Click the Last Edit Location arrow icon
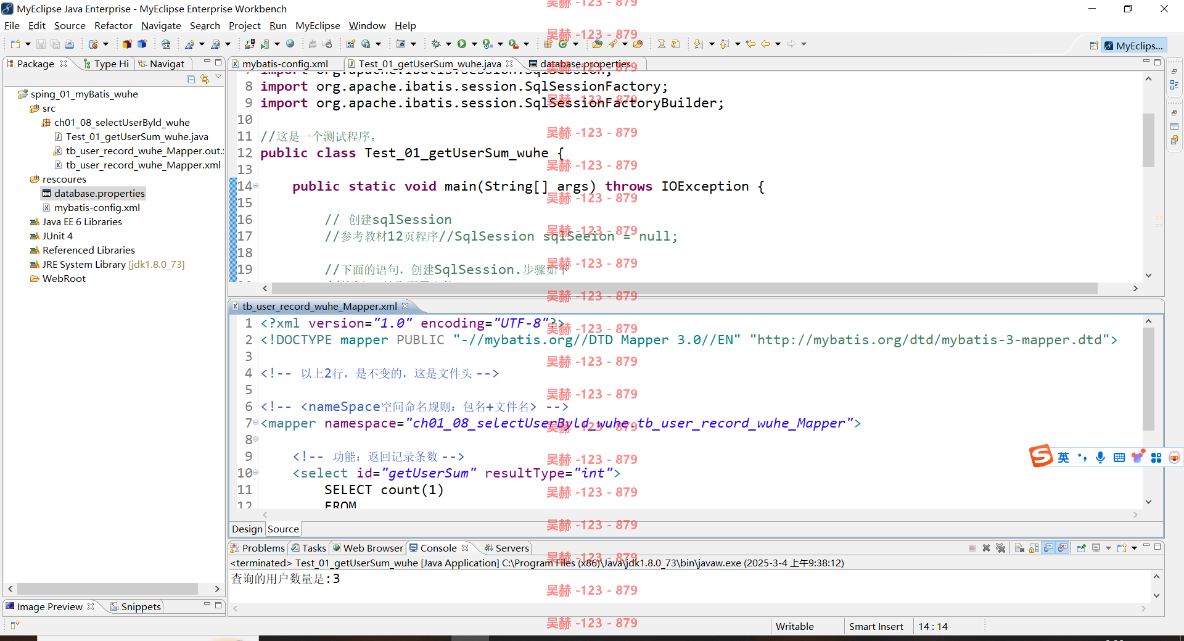The height and width of the screenshot is (641, 1184). tap(750, 44)
